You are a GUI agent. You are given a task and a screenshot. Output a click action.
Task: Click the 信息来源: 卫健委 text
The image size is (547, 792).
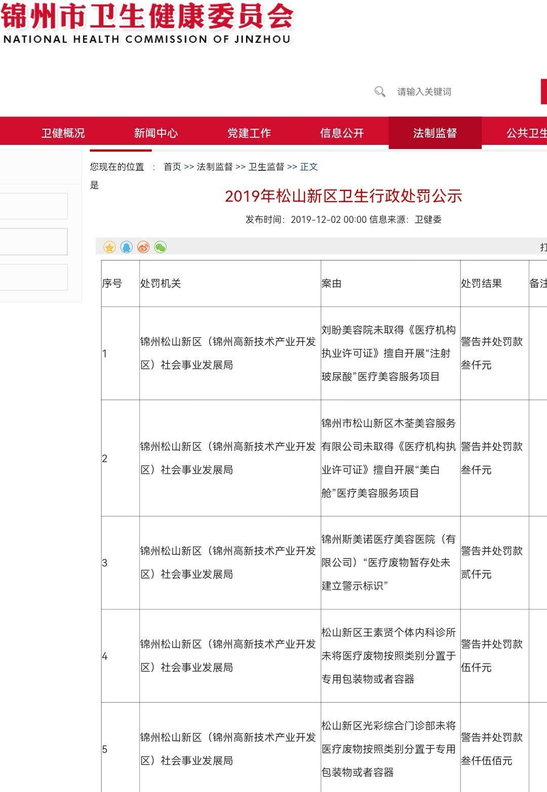(405, 219)
